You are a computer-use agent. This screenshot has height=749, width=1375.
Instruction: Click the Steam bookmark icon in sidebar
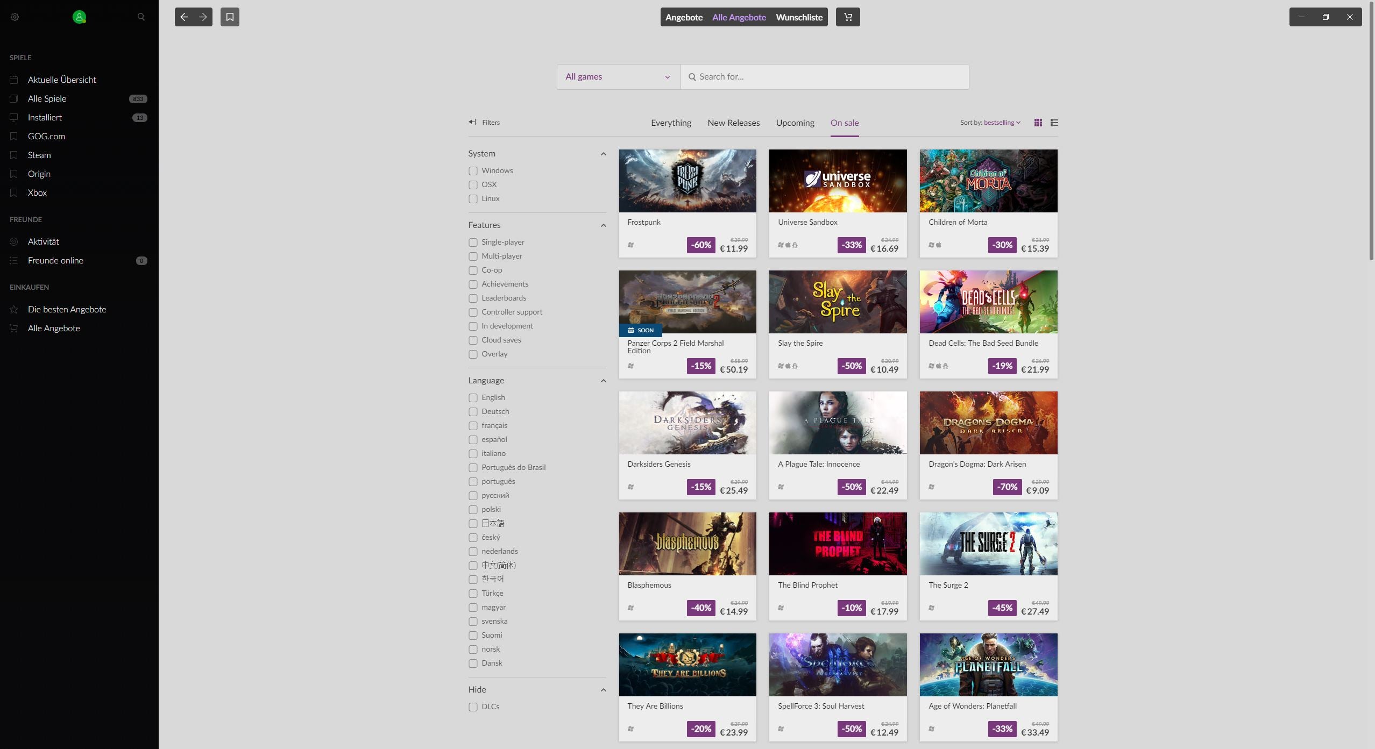(14, 155)
